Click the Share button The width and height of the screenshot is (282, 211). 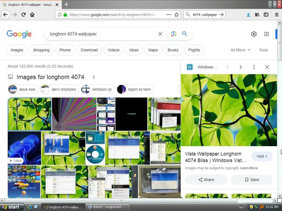pos(206,180)
